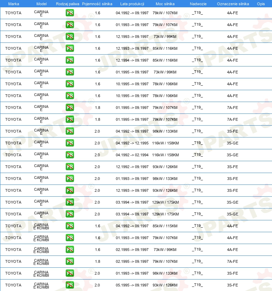Select the date range 05.1995 -> 09.1997
This screenshot has width=272, height=291.
[x=132, y=285]
